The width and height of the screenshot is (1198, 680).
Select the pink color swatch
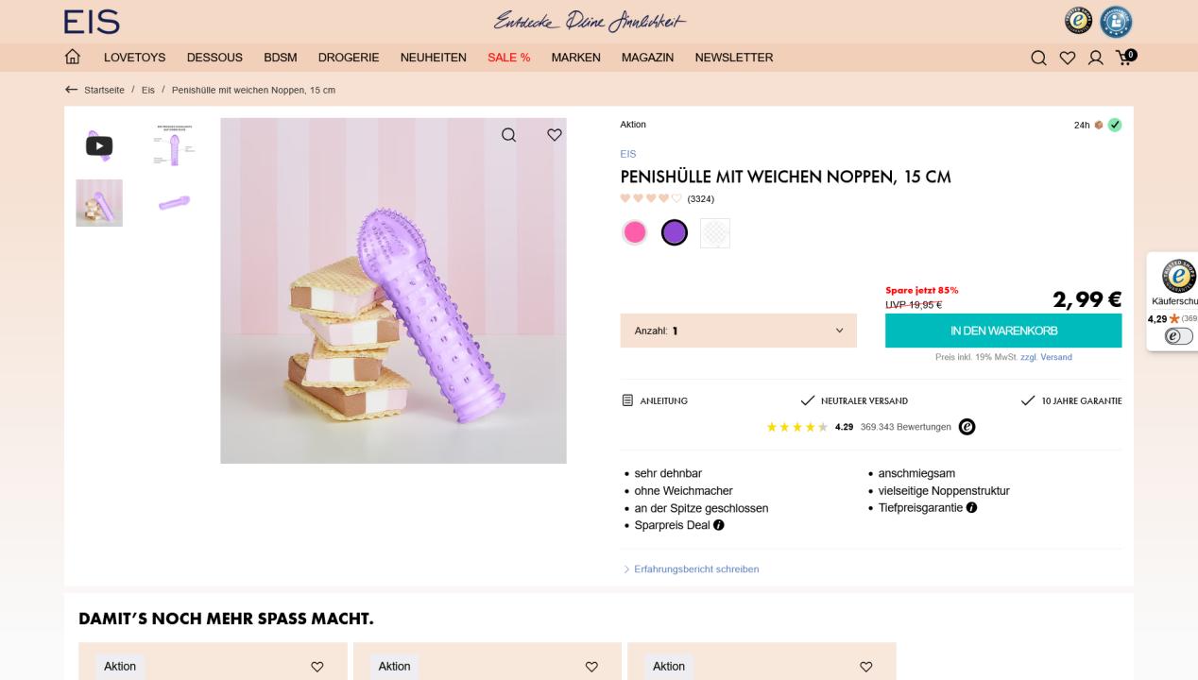(x=635, y=232)
